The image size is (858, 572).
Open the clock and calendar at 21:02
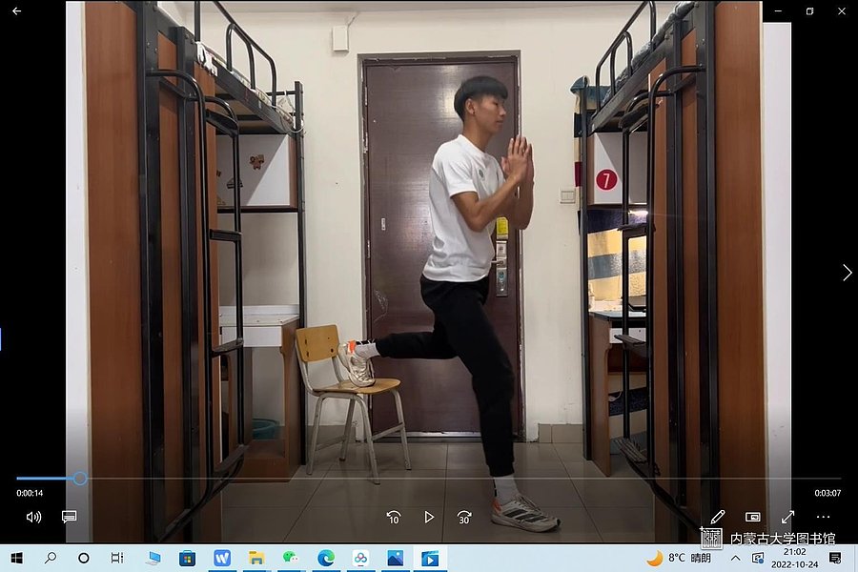[794, 558]
